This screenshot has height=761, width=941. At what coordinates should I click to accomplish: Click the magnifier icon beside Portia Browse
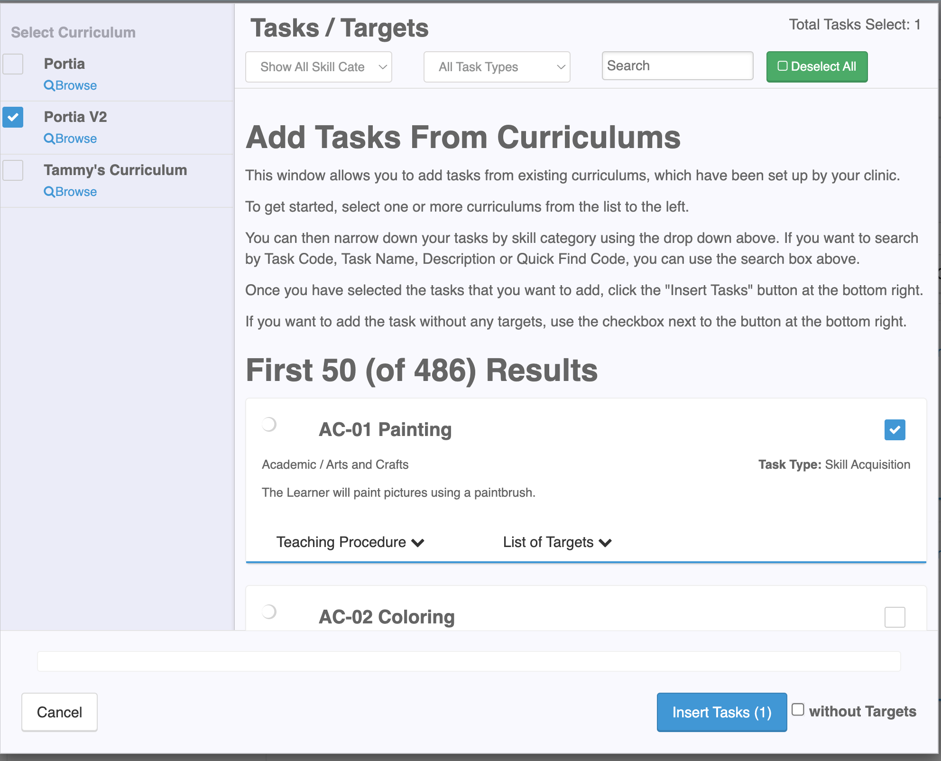[49, 85]
